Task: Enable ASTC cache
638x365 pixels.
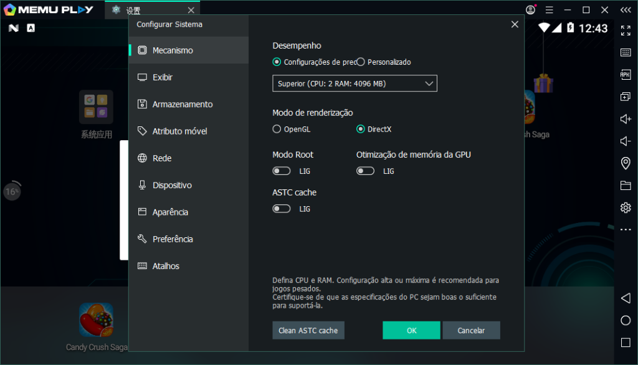Action: [281, 209]
